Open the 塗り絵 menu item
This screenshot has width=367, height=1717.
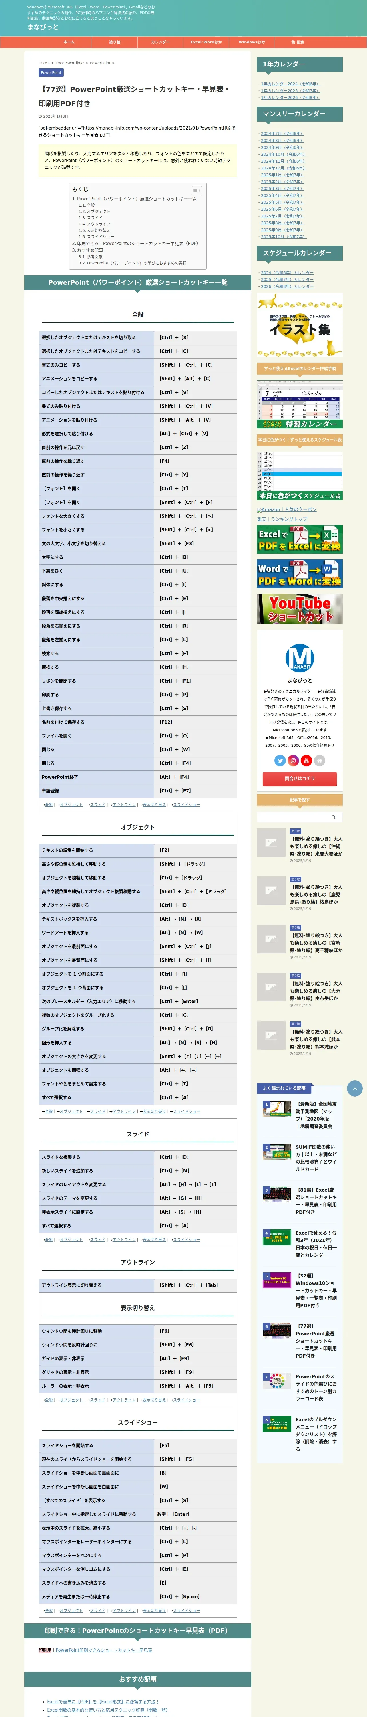click(x=115, y=42)
